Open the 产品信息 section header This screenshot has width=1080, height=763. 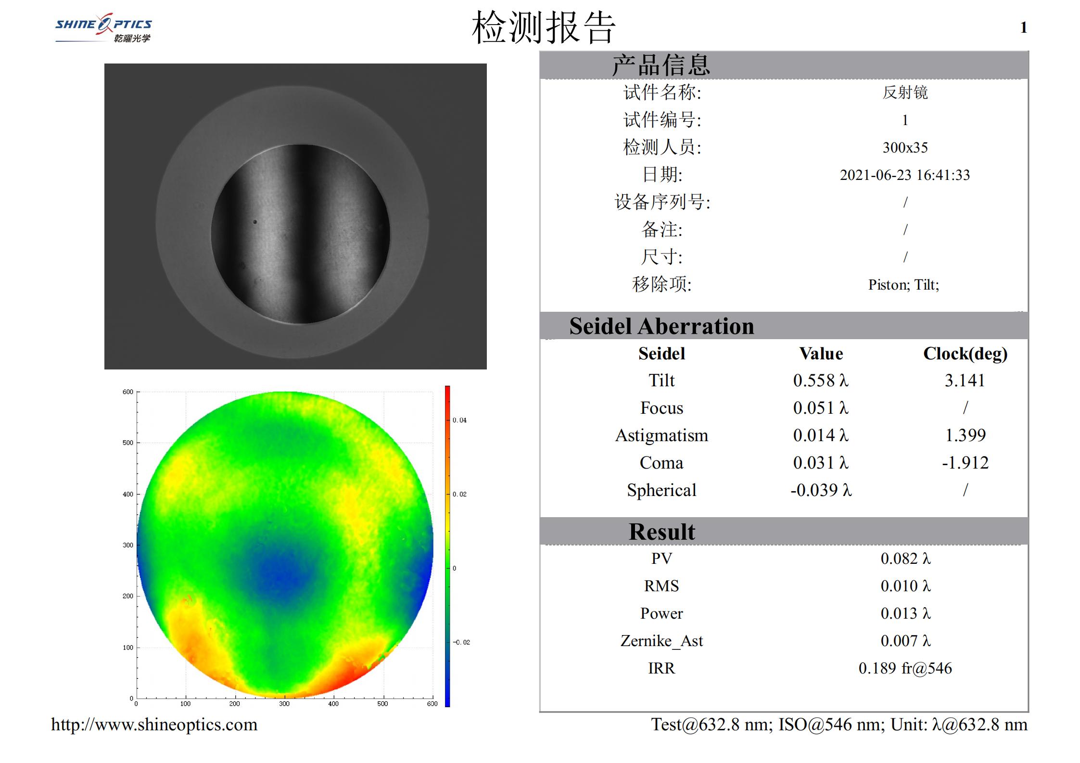pos(661,65)
